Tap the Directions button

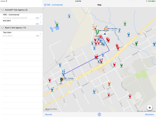(x=149, y=114)
